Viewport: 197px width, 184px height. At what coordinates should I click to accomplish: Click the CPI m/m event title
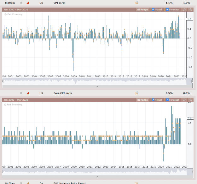tap(60, 3)
